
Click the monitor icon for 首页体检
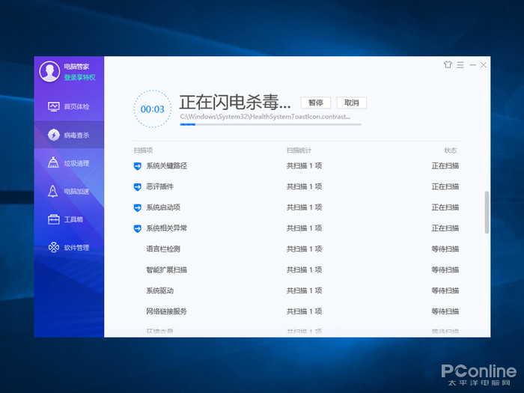tap(53, 106)
